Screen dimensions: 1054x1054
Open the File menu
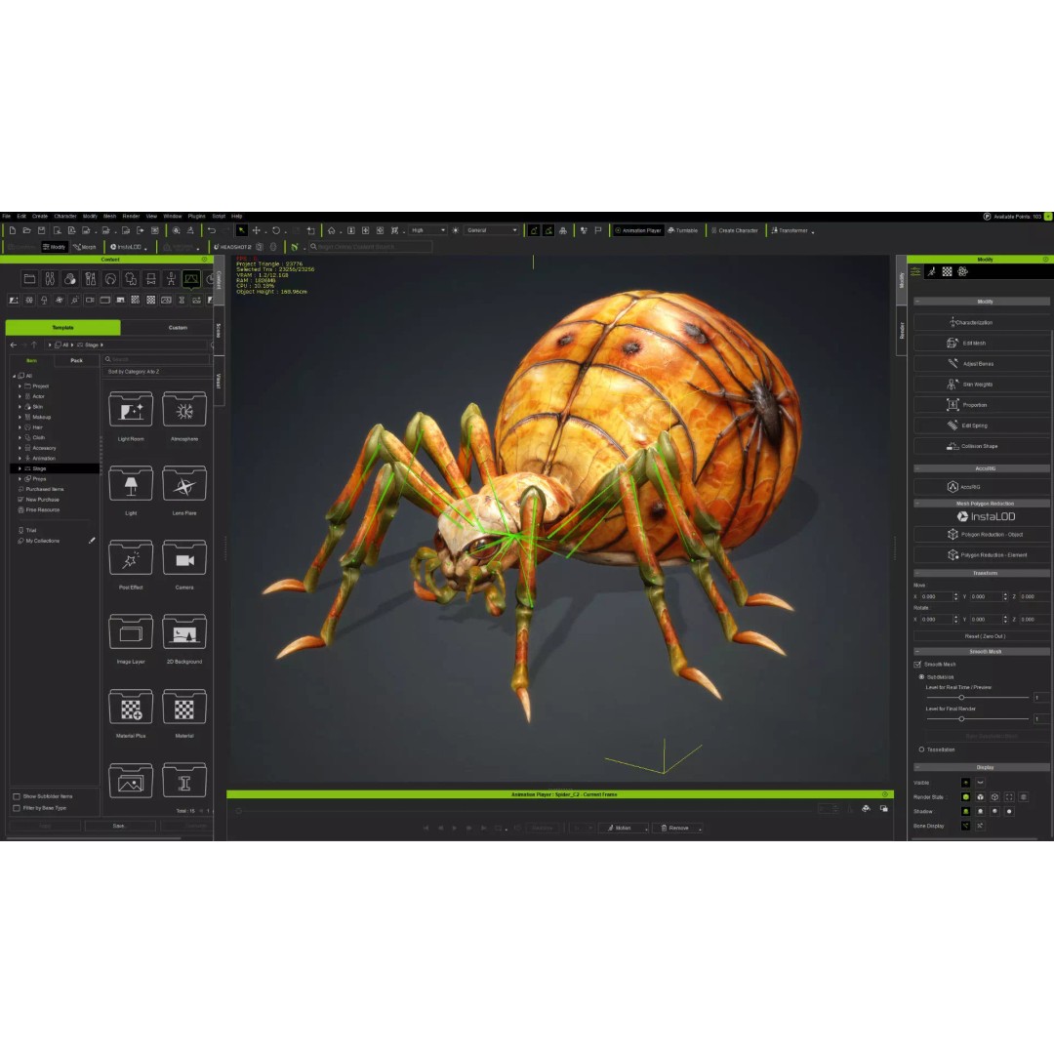[7, 217]
